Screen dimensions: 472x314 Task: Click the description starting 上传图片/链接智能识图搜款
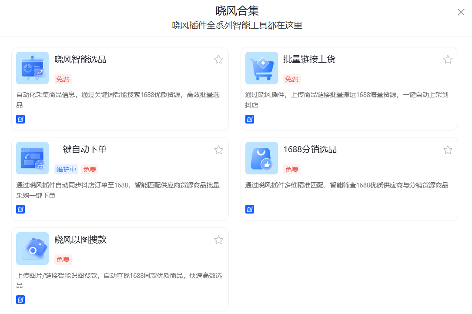pyautogui.click(x=119, y=280)
